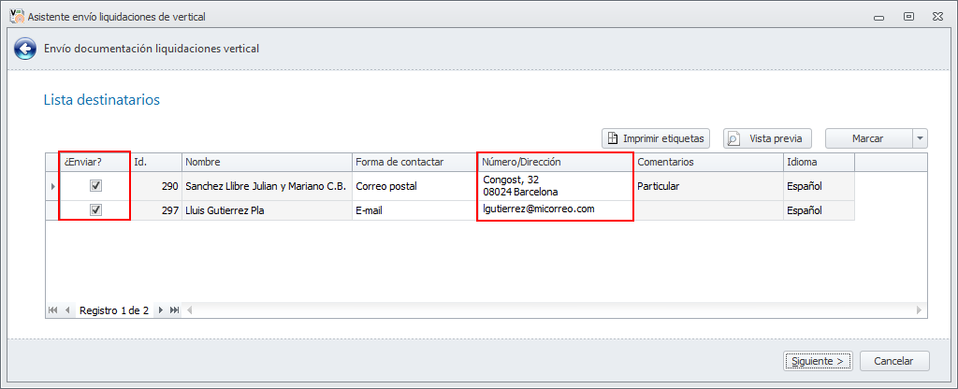Click the Número/Dirección column header

point(555,163)
